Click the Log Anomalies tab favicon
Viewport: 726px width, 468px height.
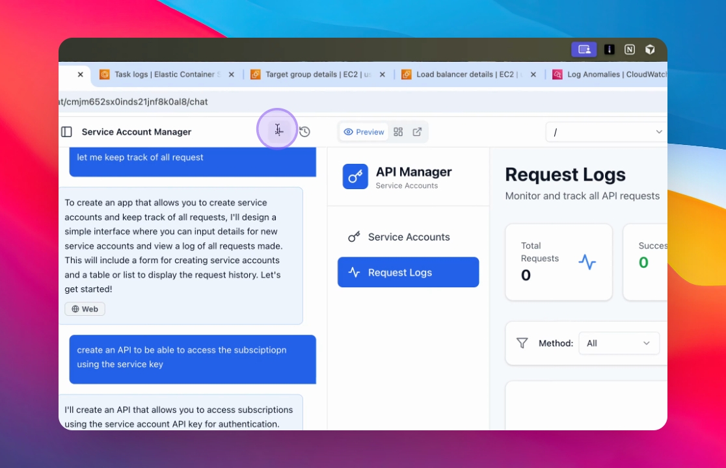pos(558,75)
